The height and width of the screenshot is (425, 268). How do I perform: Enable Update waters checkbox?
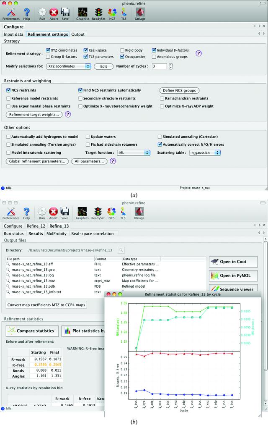[88, 136]
